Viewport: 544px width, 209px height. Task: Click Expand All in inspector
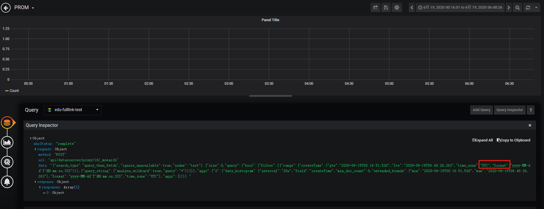(482, 140)
